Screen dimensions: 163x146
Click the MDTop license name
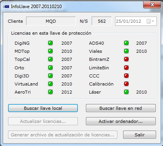(22, 51)
